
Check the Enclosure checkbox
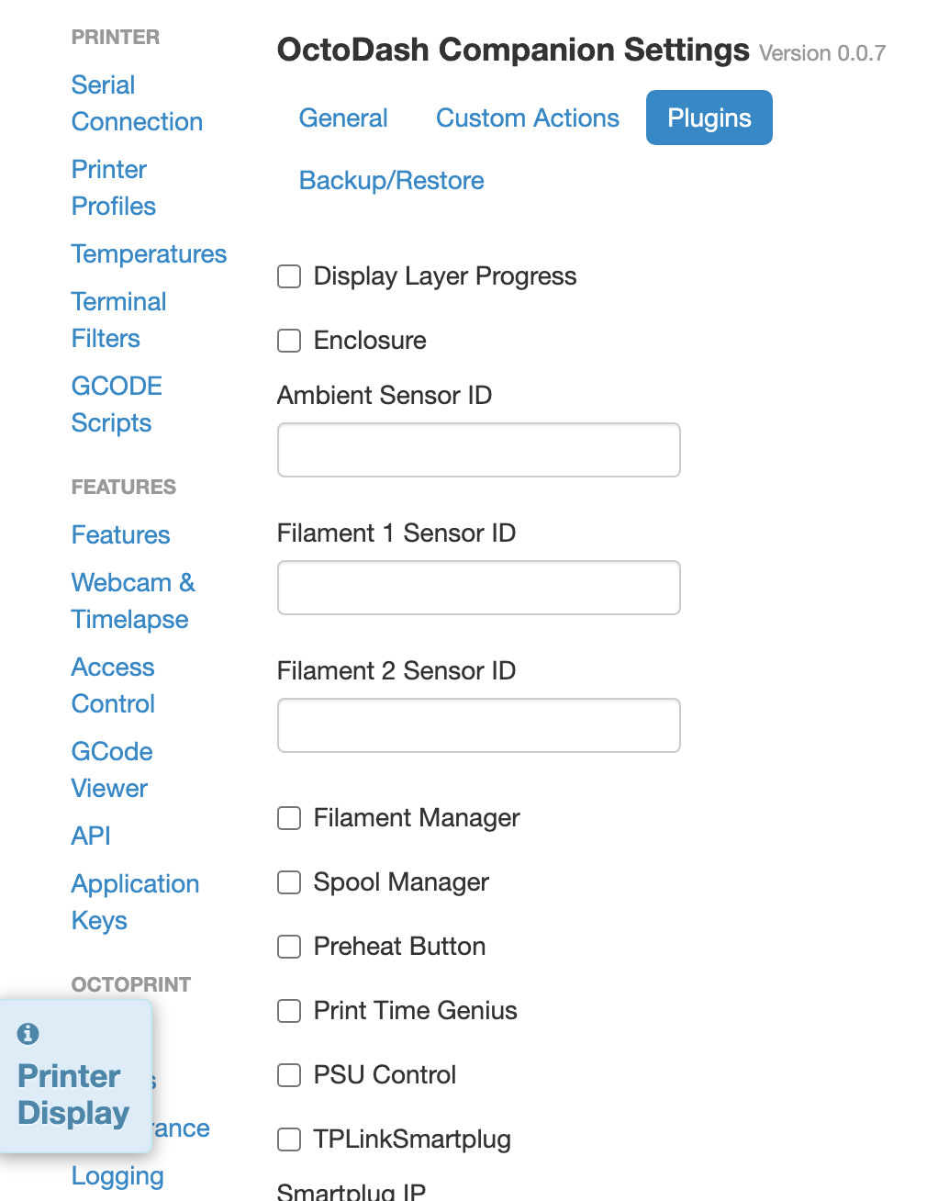pyautogui.click(x=288, y=341)
